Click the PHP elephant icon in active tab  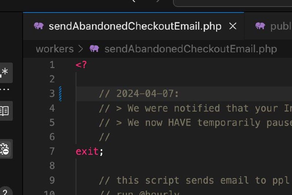39,26
